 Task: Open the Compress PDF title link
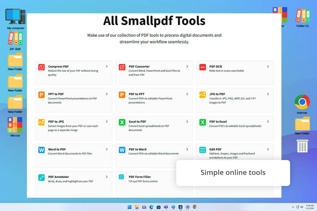59,66
